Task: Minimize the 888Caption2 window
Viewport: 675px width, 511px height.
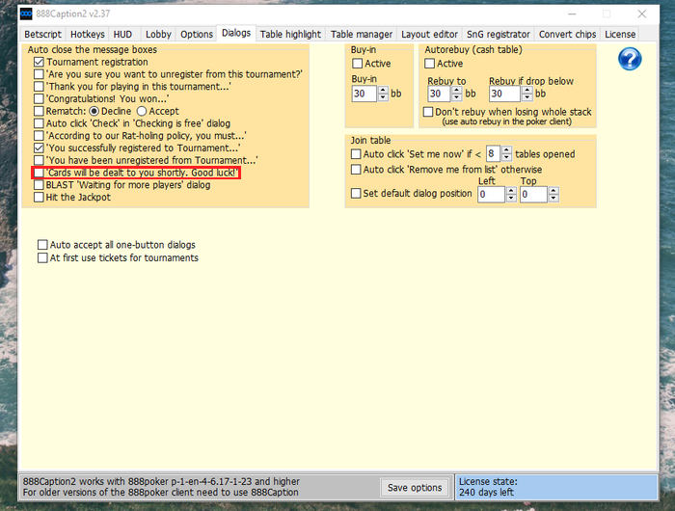Action: tap(572, 13)
